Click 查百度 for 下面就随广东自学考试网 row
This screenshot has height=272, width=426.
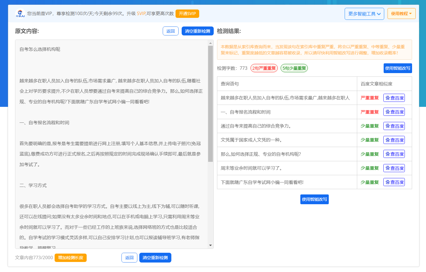394,182
